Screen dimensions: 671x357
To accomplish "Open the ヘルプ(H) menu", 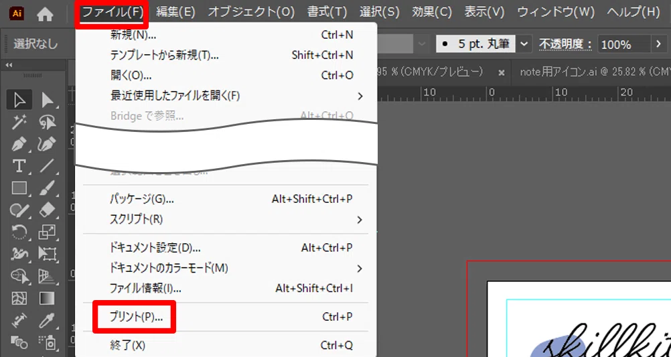I will pyautogui.click(x=633, y=12).
